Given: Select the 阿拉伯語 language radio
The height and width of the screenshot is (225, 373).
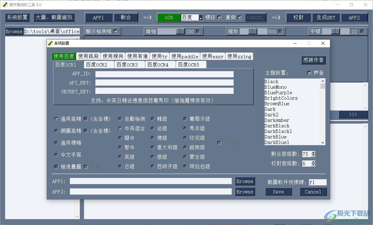Looking at the screenshot, I should 185,166.
